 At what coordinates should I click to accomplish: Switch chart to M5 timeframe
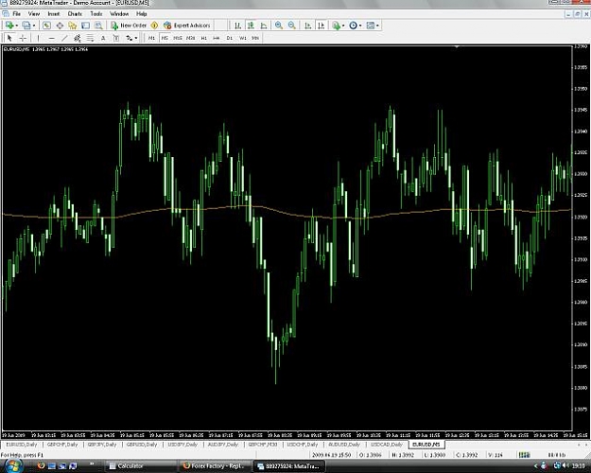tap(165, 38)
